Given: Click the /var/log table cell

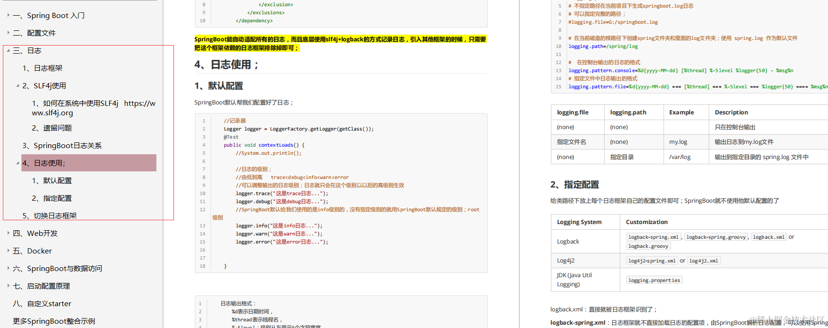Looking at the screenshot, I should 680,157.
